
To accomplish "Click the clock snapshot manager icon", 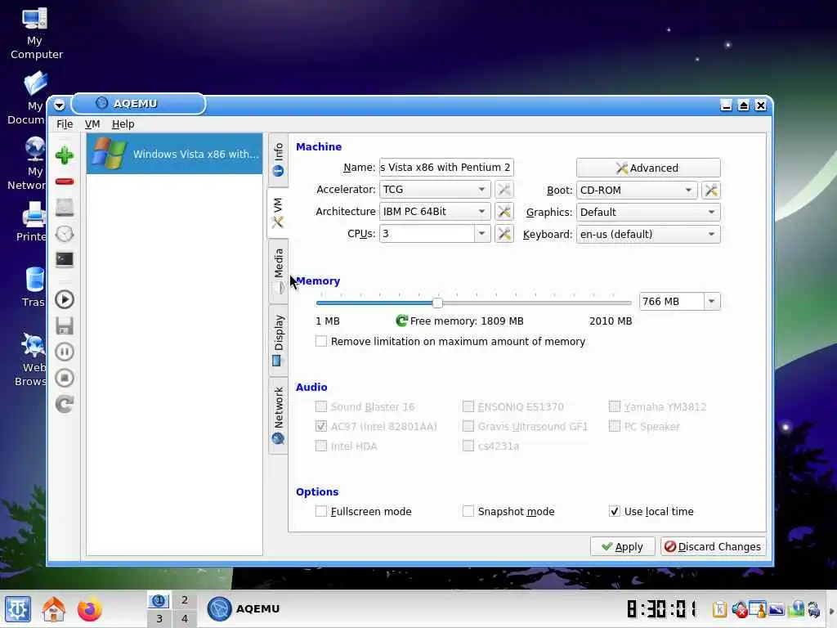I will click(x=65, y=234).
